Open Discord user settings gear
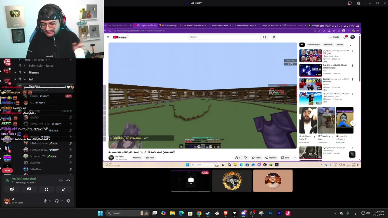 coord(68,201)
